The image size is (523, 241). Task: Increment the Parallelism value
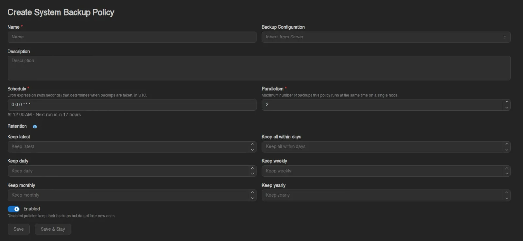(x=507, y=102)
